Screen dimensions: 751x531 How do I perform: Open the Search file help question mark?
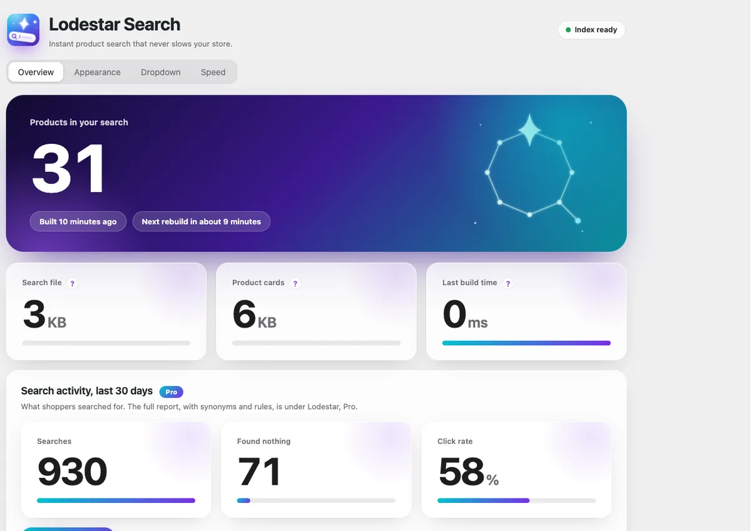[x=72, y=283]
